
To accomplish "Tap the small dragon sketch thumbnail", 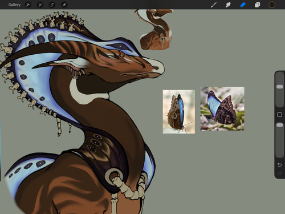I will [156, 30].
